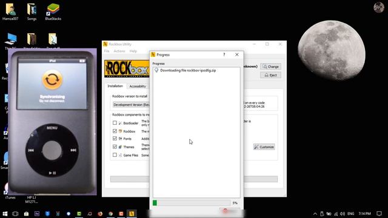Image resolution: width=388 pixels, height=218 pixels.
Task: Show hidden system tray icons
Action: 315,214
